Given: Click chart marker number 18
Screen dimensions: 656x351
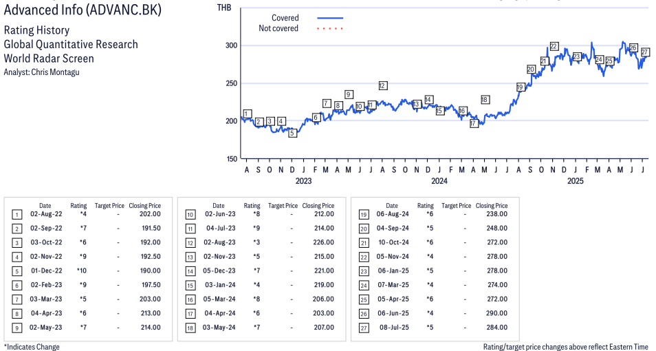Looking at the screenshot, I should click(x=485, y=99).
